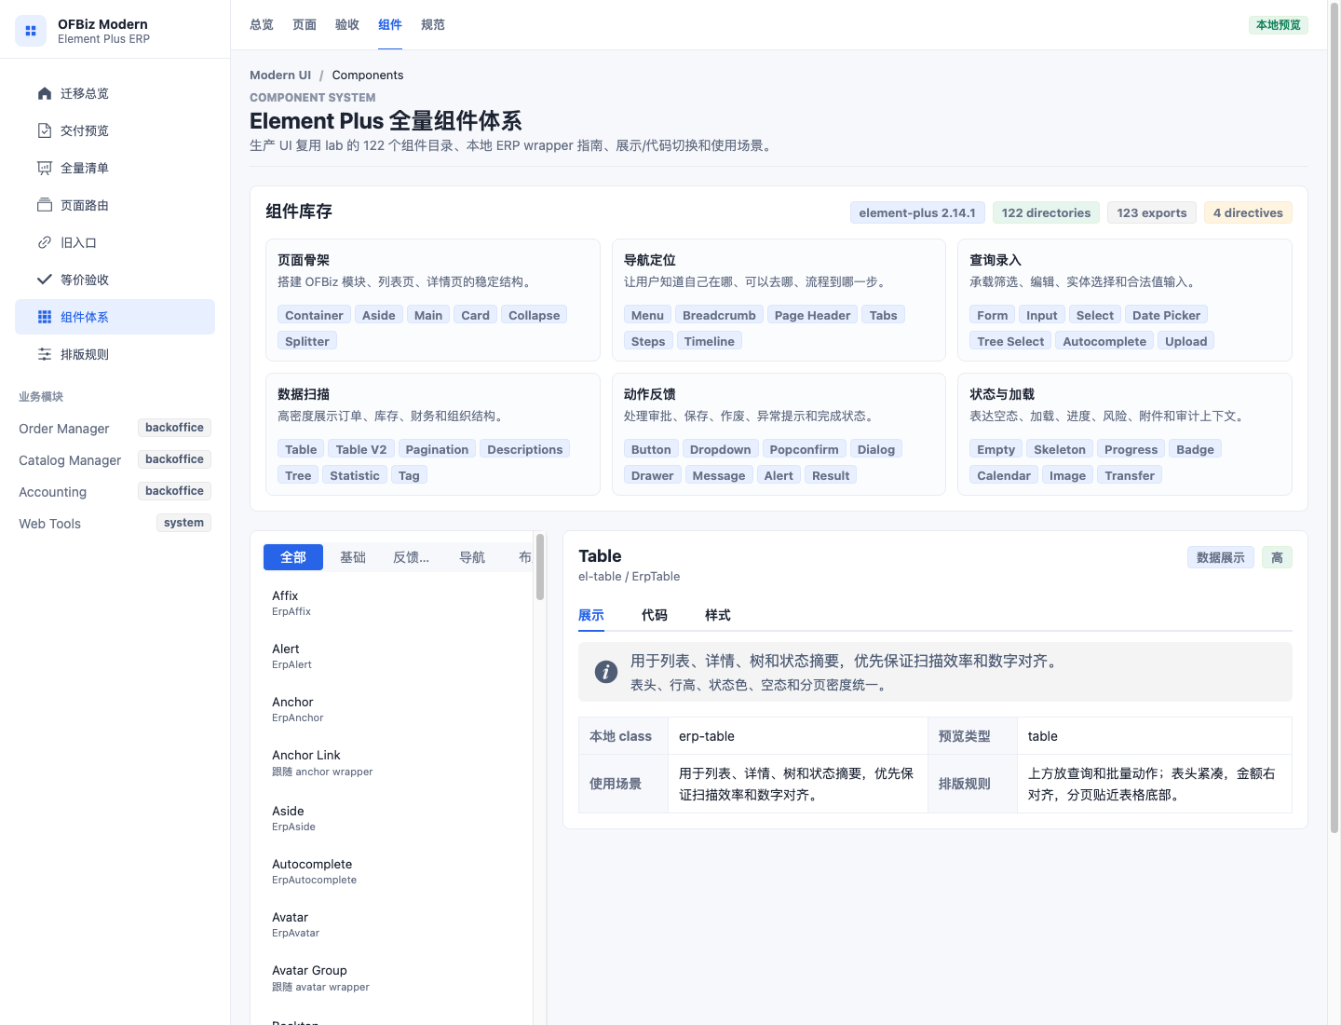Click the Timeline tag
Viewport: 1341px width, 1025px height.
(x=710, y=341)
